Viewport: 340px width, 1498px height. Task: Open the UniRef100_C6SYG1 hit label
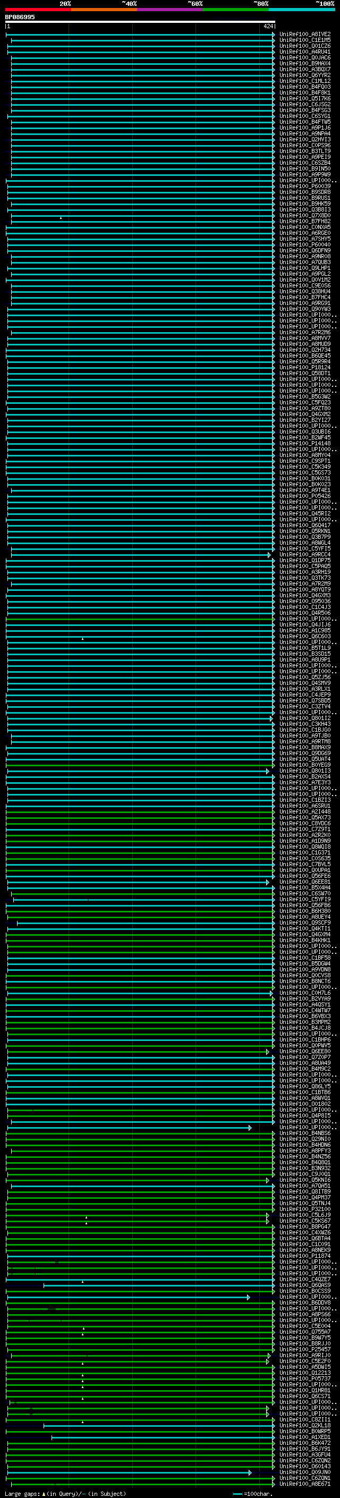pyautogui.click(x=304, y=116)
